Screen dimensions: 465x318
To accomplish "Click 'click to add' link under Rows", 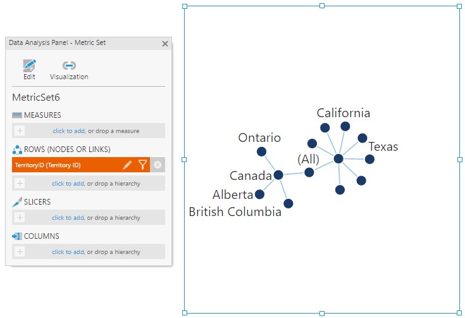I will pos(68,183).
